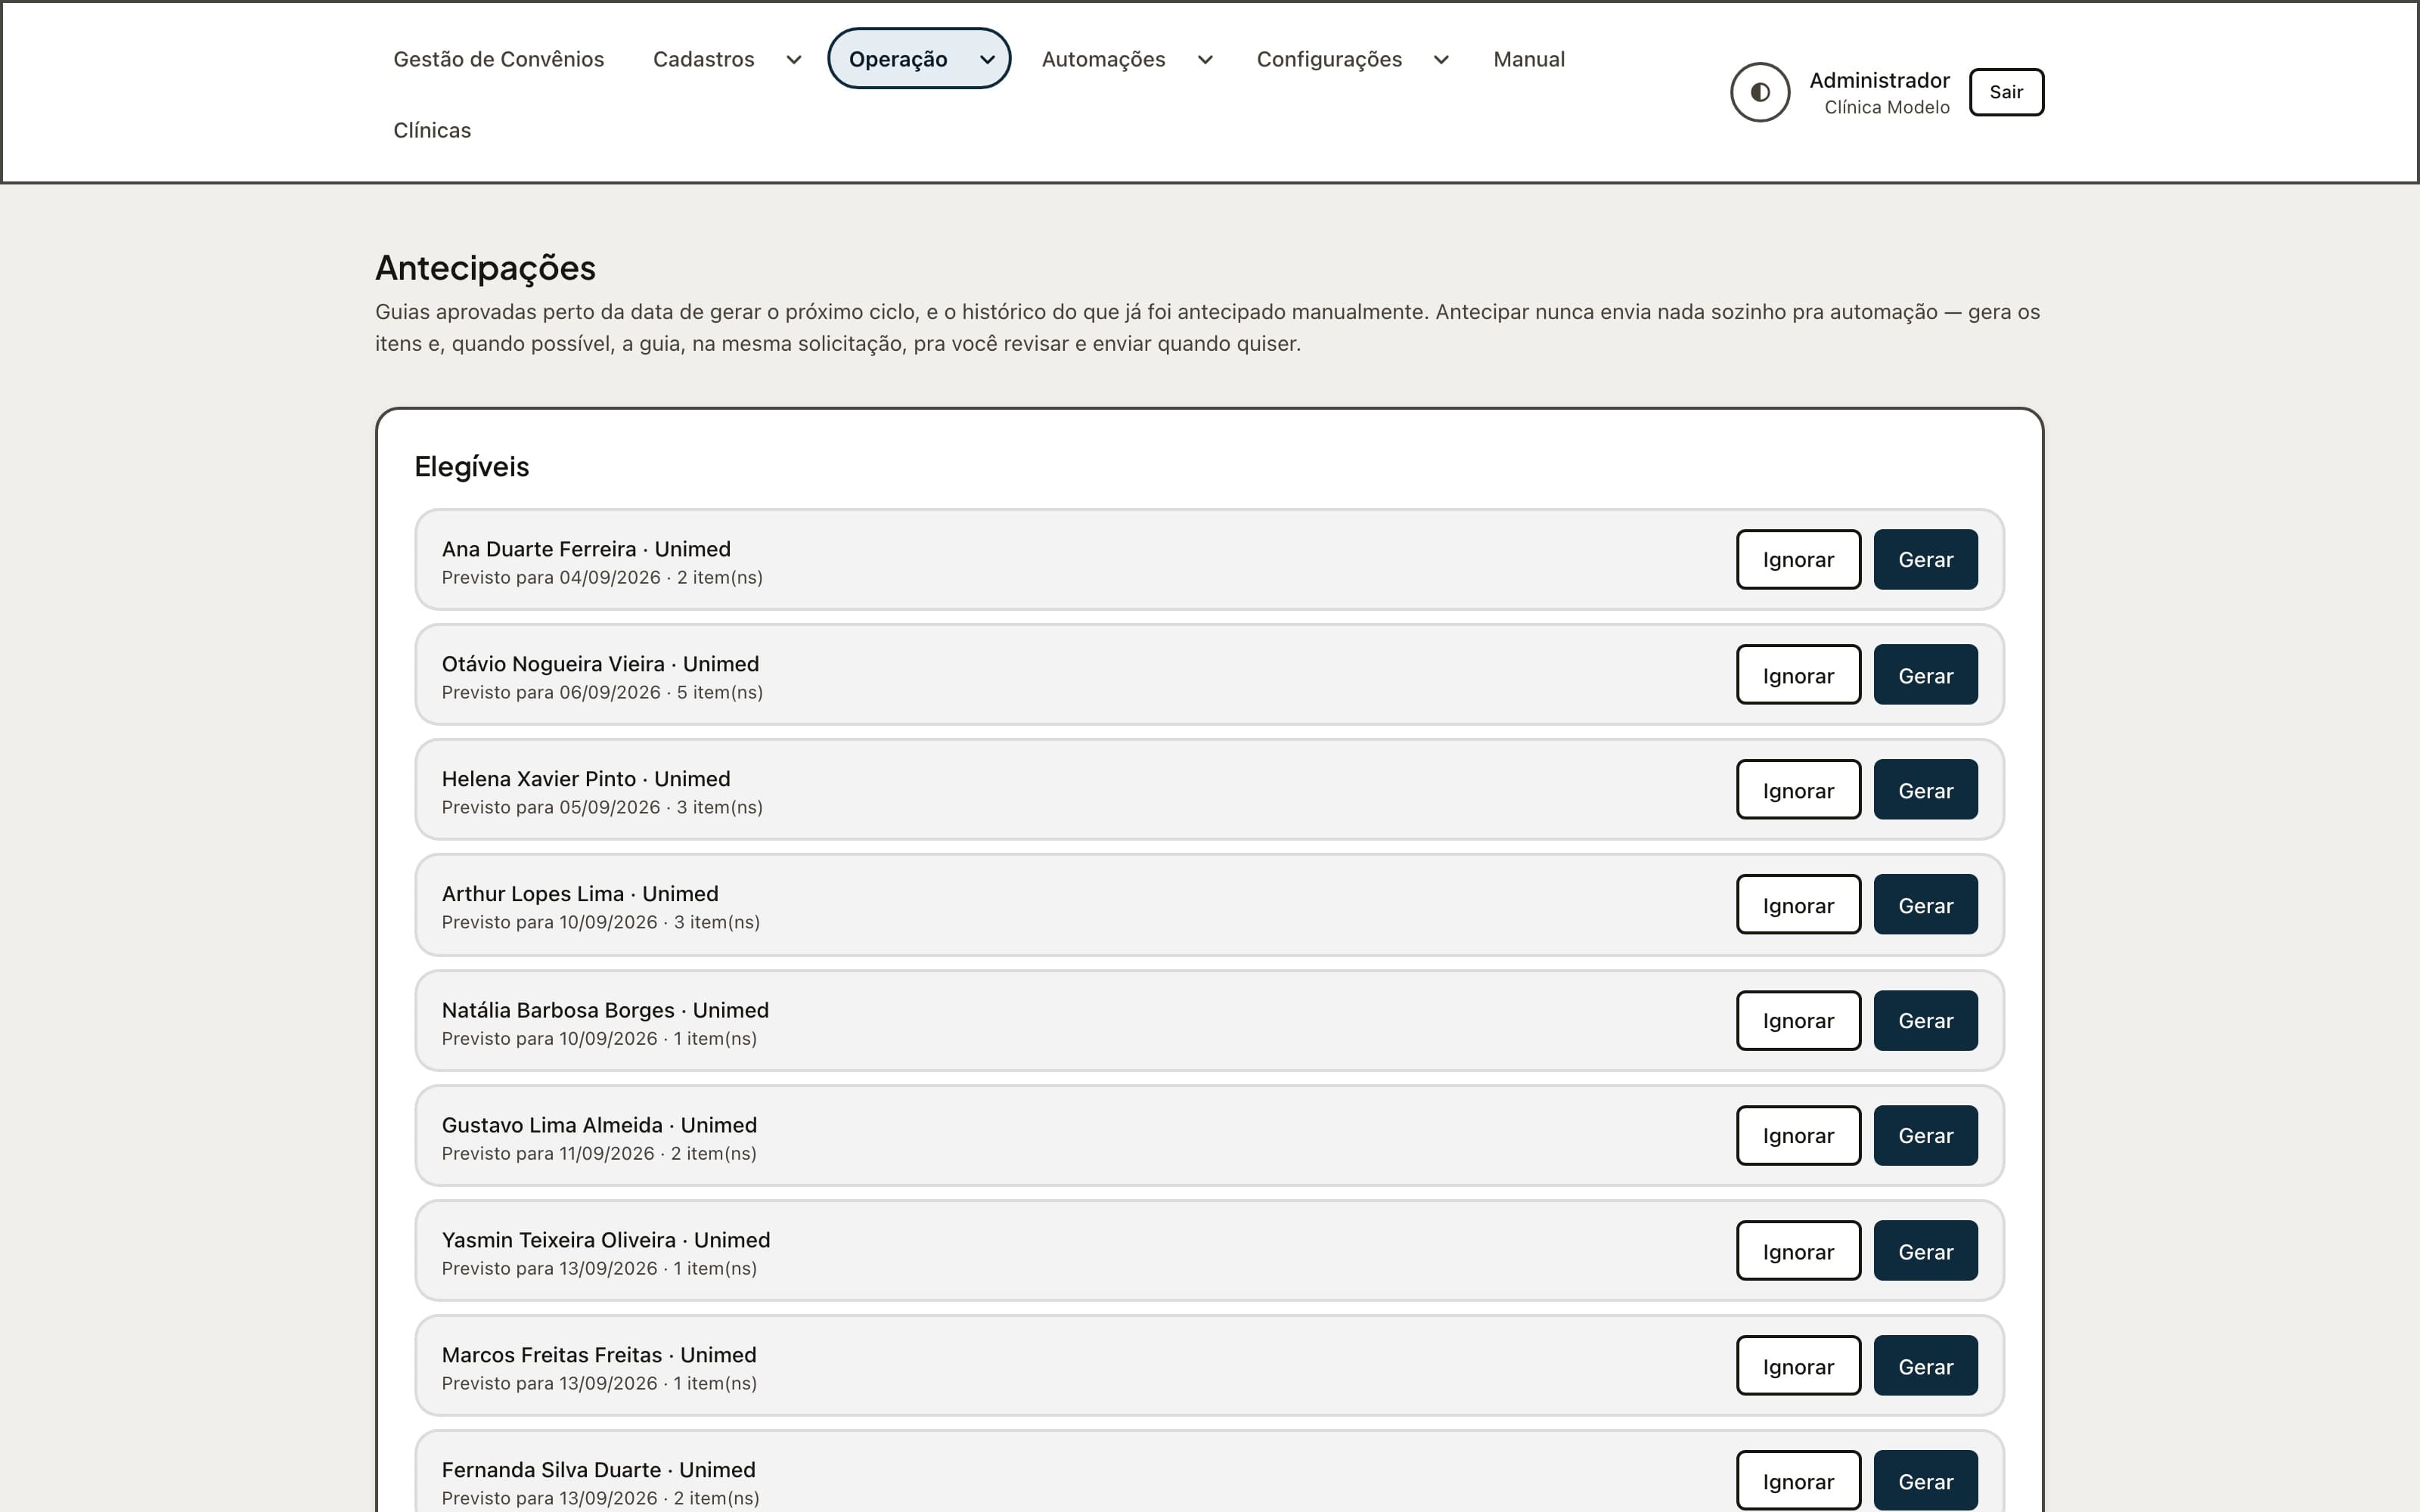Expand the Configurações menu chevron
Screen dimensions: 2420x1512
click(x=1441, y=59)
